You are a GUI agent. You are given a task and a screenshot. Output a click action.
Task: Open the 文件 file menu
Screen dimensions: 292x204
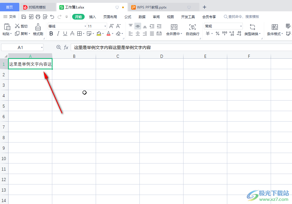[10, 17]
